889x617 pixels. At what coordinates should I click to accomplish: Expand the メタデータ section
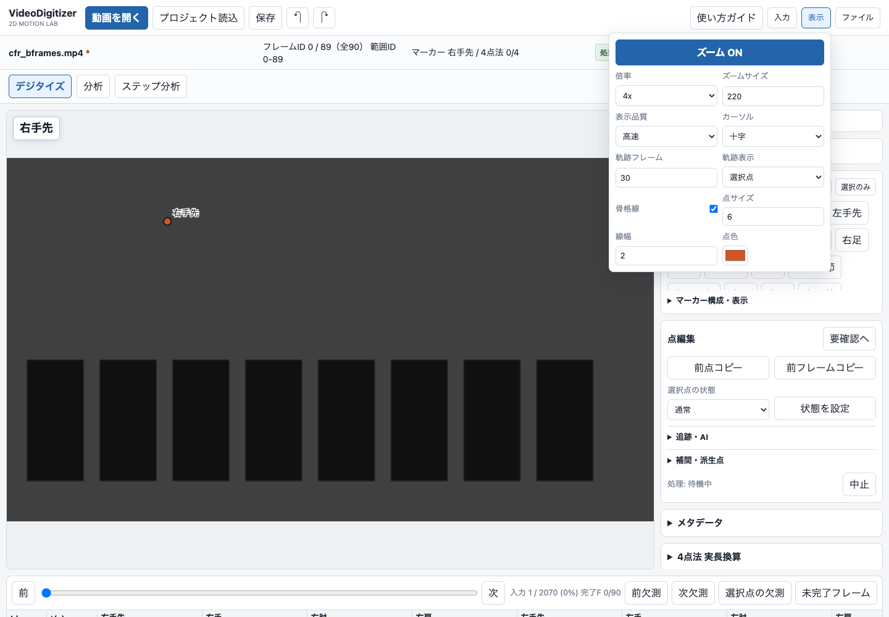695,523
